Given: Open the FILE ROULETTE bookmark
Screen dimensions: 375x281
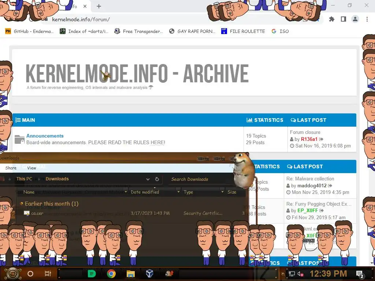Looking at the screenshot, I should pyautogui.click(x=243, y=31).
